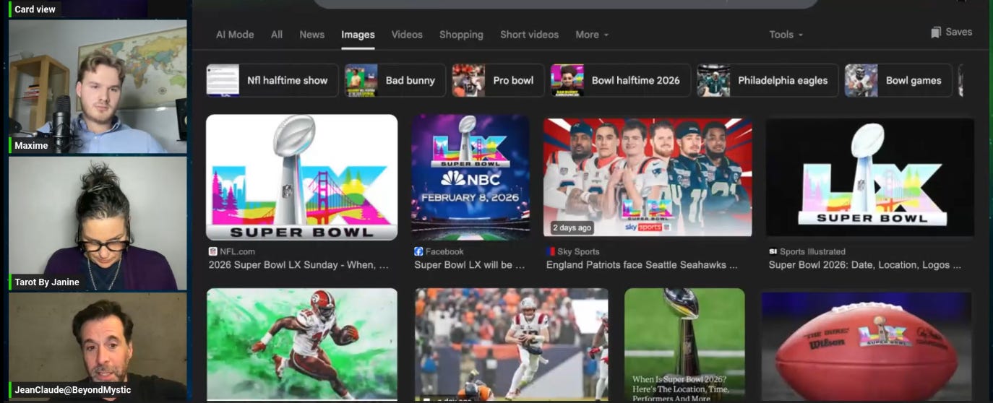The image size is (993, 403).
Task: Open the Saves bookmark link
Action: [x=951, y=32]
